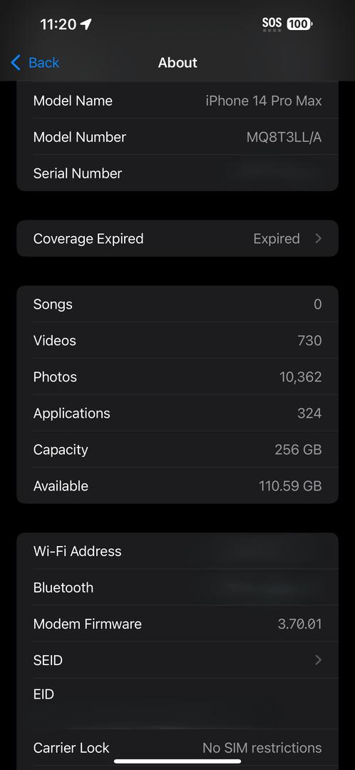This screenshot has height=770, width=355.
Task: Tap the 11:20 clock in status bar
Action: point(58,24)
